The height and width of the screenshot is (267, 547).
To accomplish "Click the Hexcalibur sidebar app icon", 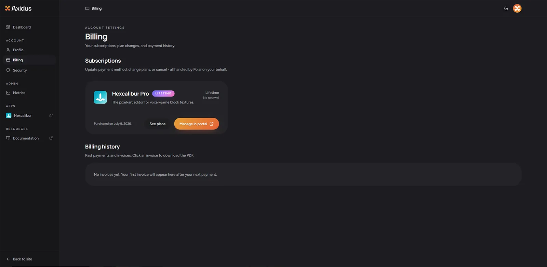I will click(9, 116).
